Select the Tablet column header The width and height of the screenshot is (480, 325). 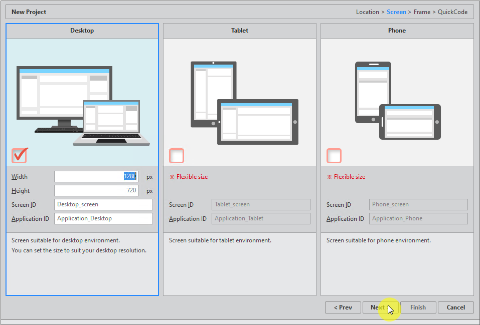240,31
